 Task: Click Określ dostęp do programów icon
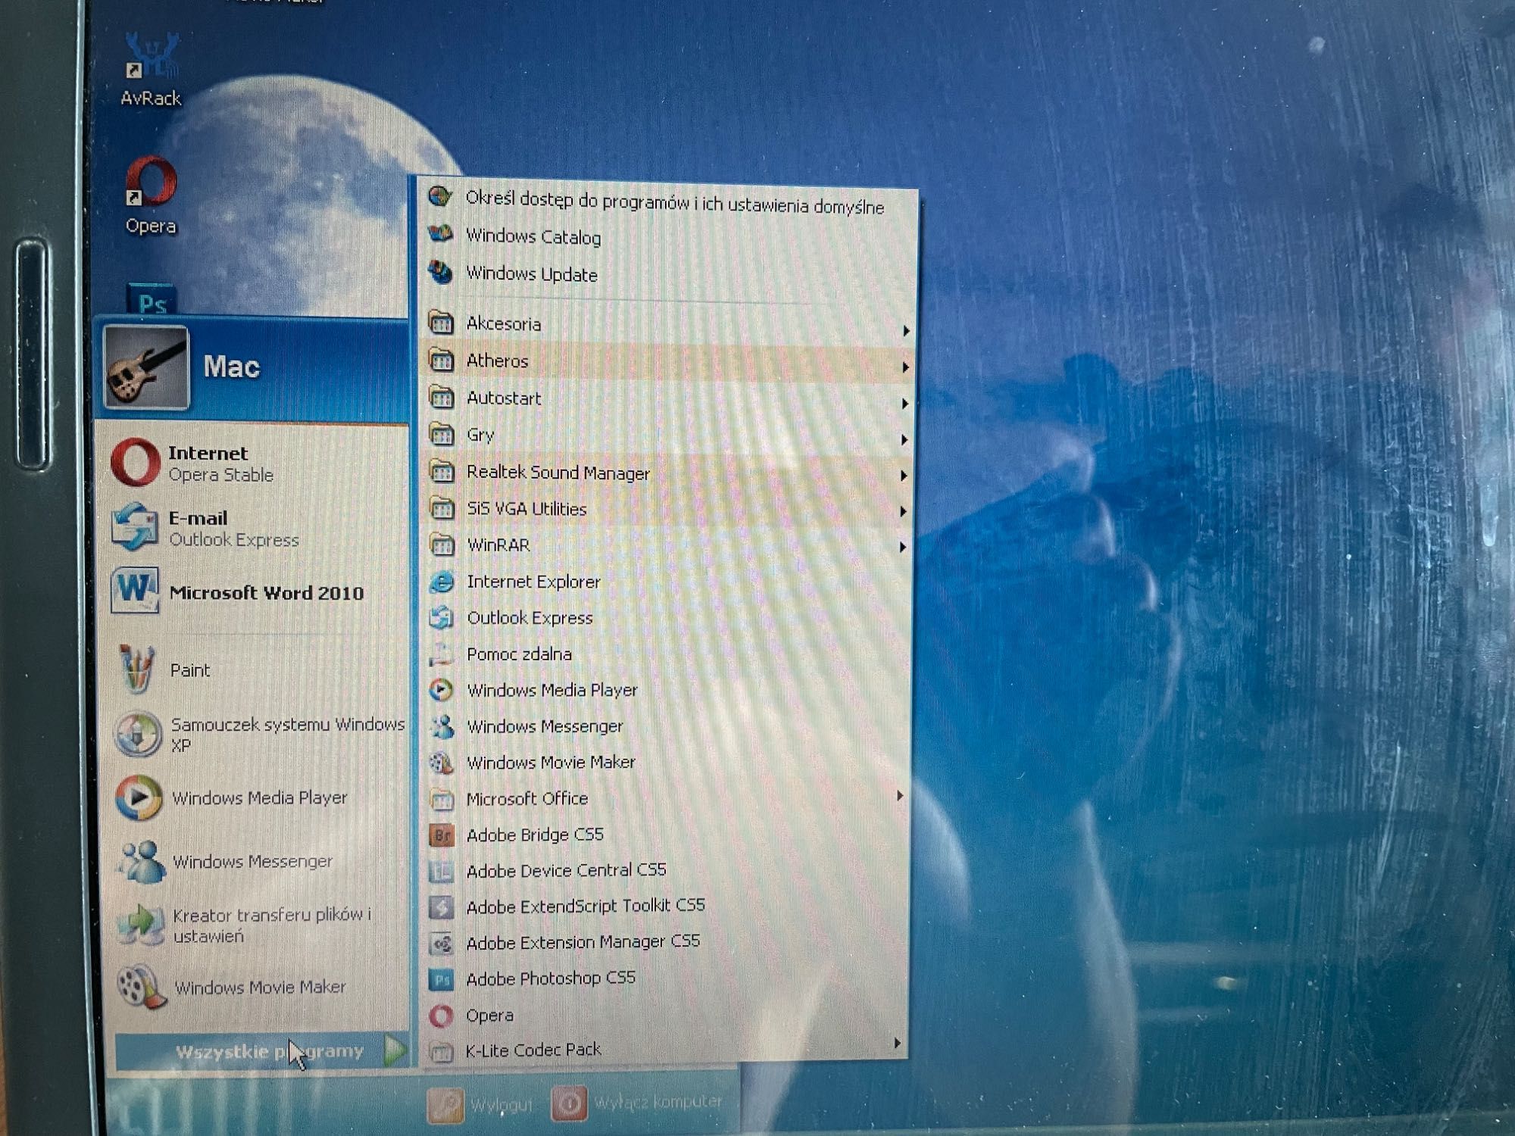(x=440, y=197)
